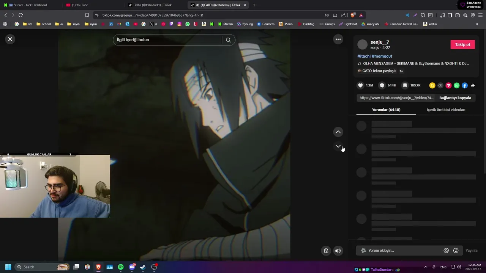The image size is (486, 273).
Task: Open the Coursera bookmark
Action: click(x=266, y=24)
